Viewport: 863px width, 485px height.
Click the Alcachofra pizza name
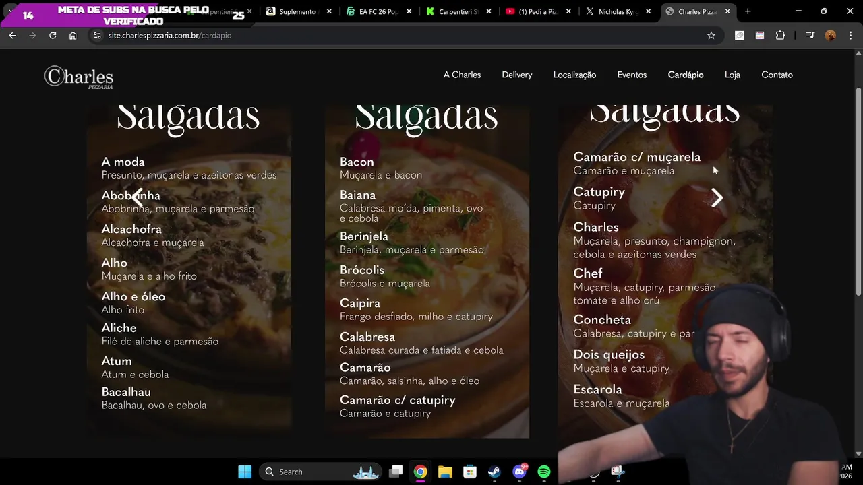[x=131, y=229]
